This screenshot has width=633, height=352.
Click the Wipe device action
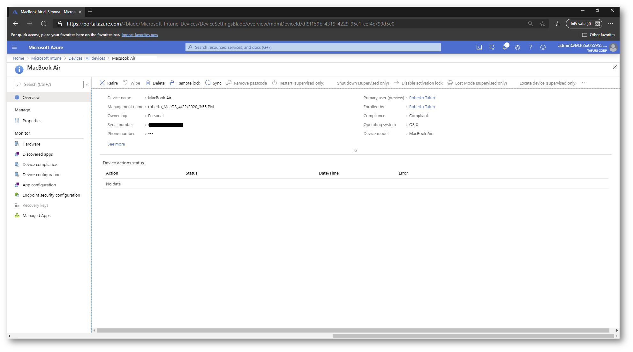(132, 83)
